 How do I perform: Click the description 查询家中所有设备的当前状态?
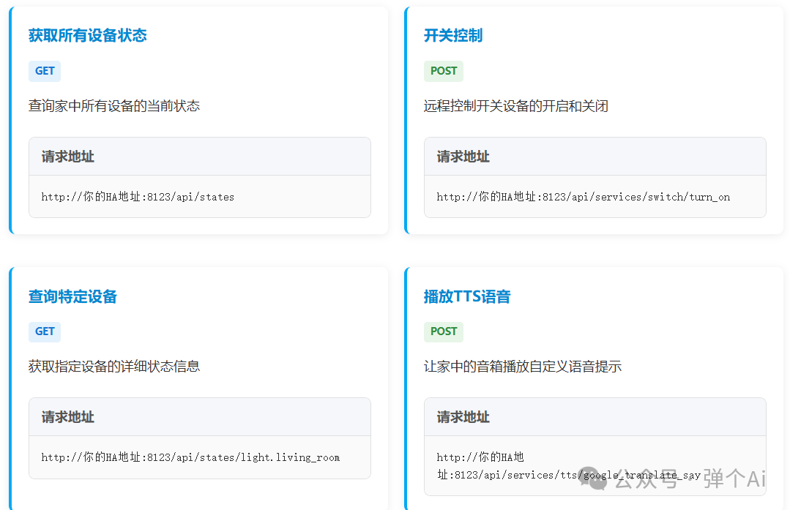(x=113, y=106)
